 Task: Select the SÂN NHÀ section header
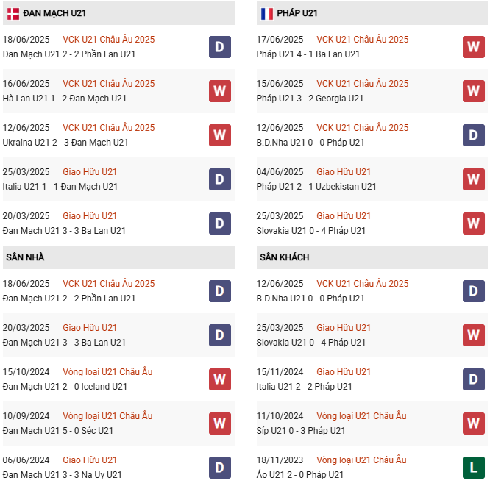(118, 257)
